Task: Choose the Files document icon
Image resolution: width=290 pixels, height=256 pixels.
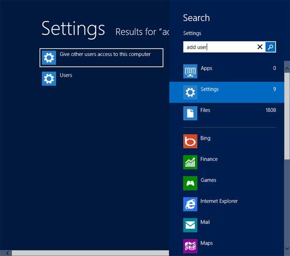Action: tap(190, 114)
